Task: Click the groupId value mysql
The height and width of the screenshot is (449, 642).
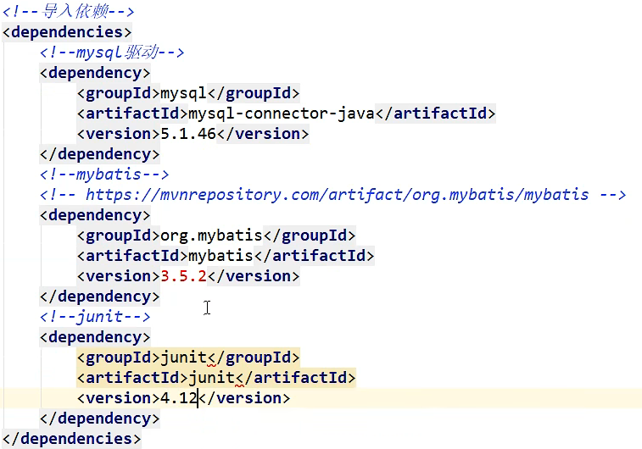Action: pos(183,93)
